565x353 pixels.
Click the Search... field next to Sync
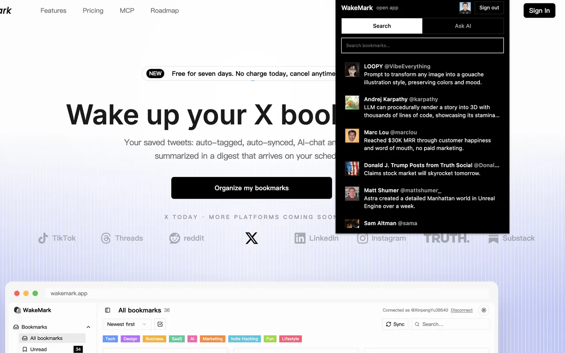[x=450, y=324]
